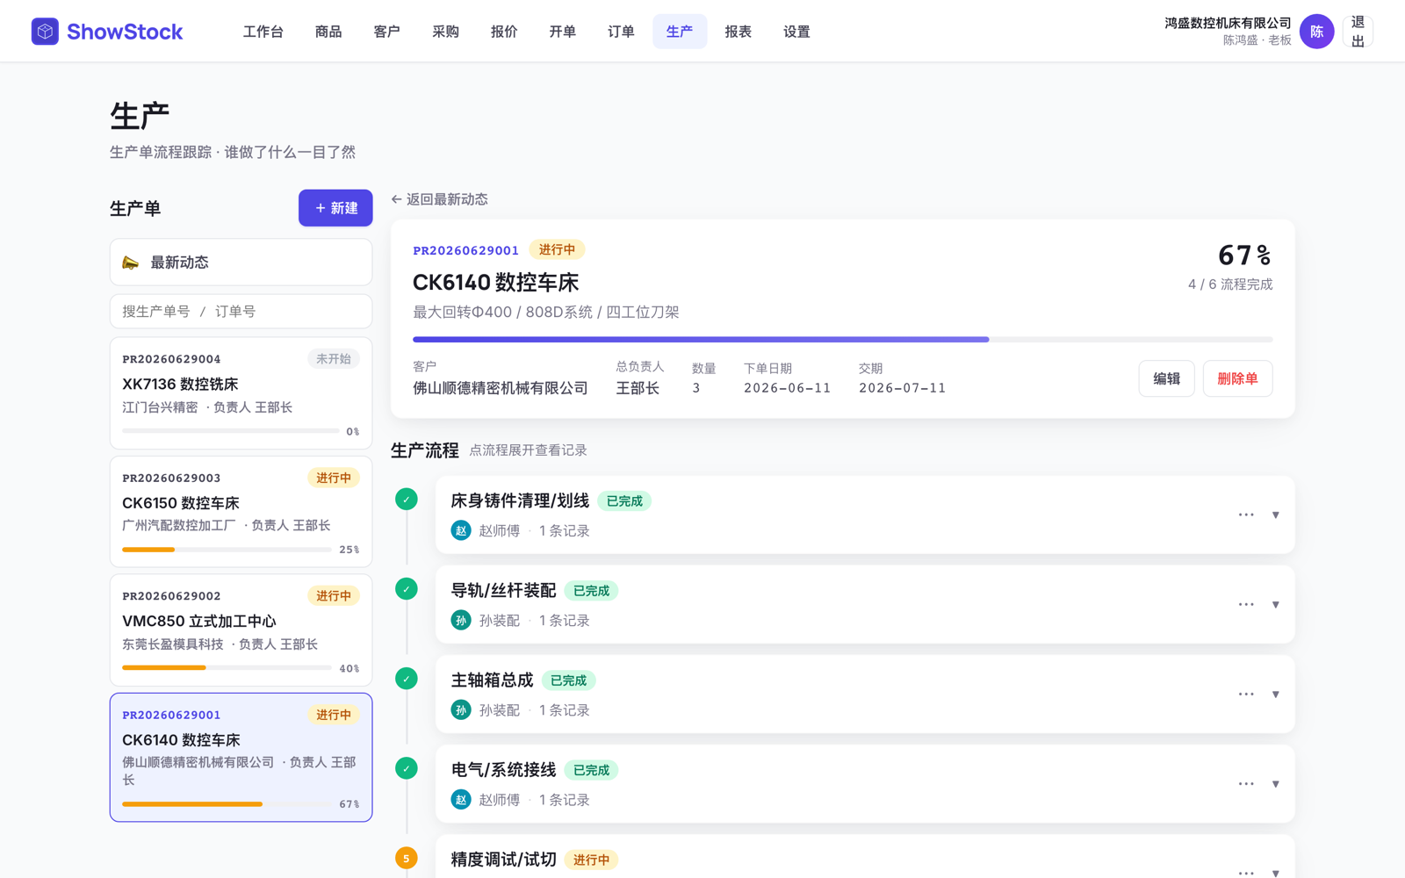Screen dimensions: 1405x878
Task: Click the green checkmark for 导轨/丝杆装配
Action: pos(407,589)
